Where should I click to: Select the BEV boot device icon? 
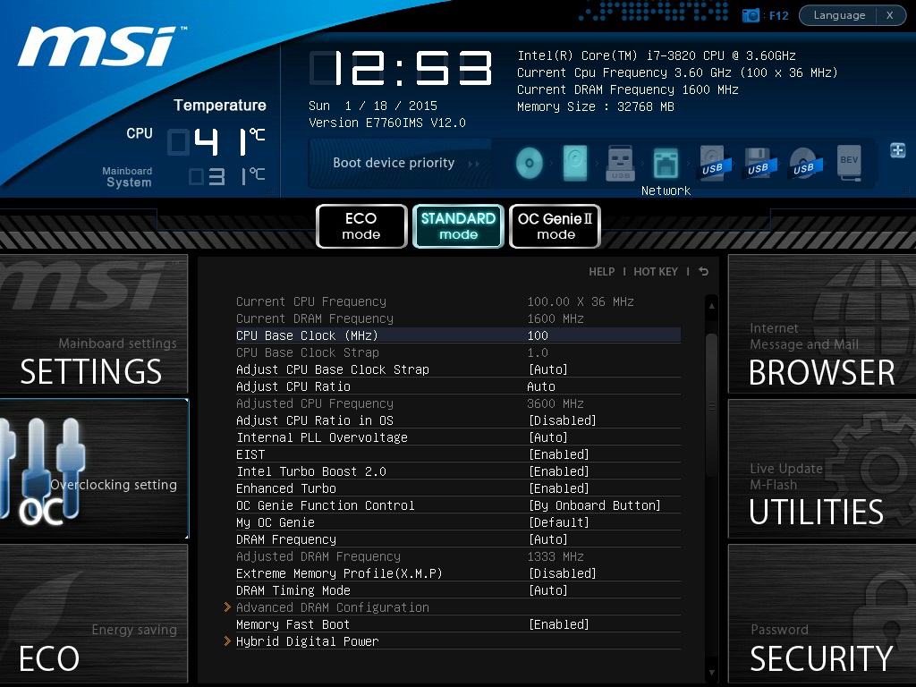850,163
